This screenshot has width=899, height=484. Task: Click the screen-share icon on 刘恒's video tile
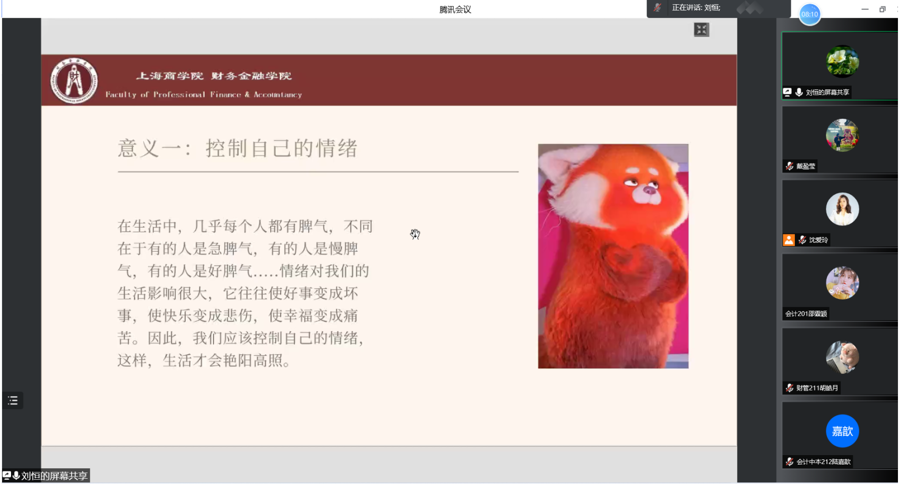tap(787, 92)
